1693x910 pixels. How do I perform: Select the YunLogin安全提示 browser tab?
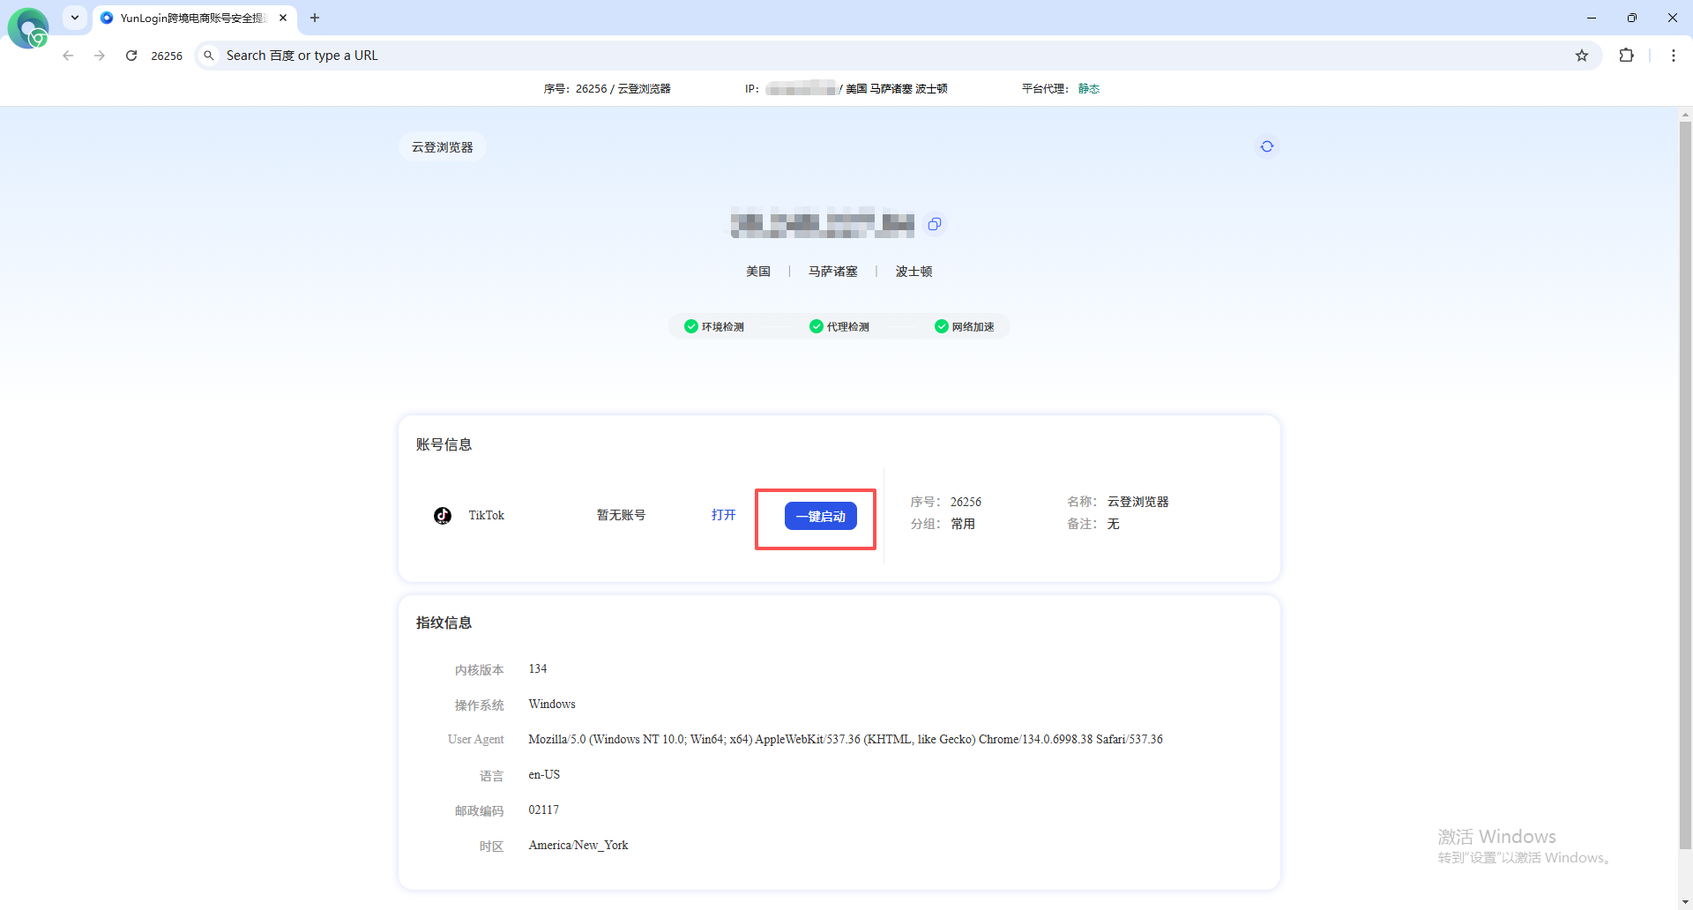coord(185,18)
